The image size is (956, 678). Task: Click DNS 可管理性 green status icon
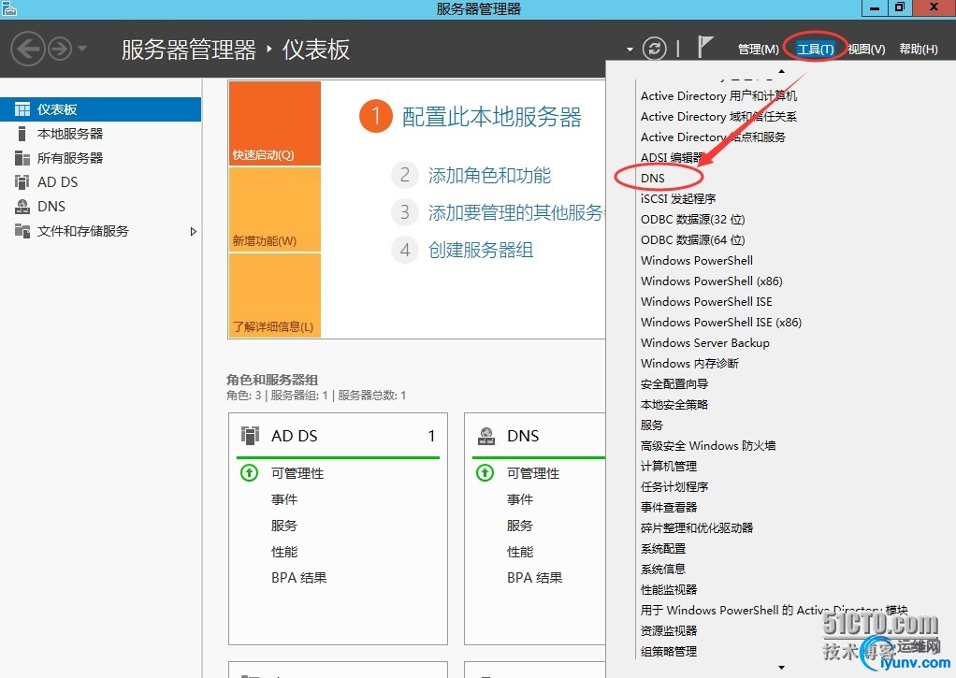(485, 472)
